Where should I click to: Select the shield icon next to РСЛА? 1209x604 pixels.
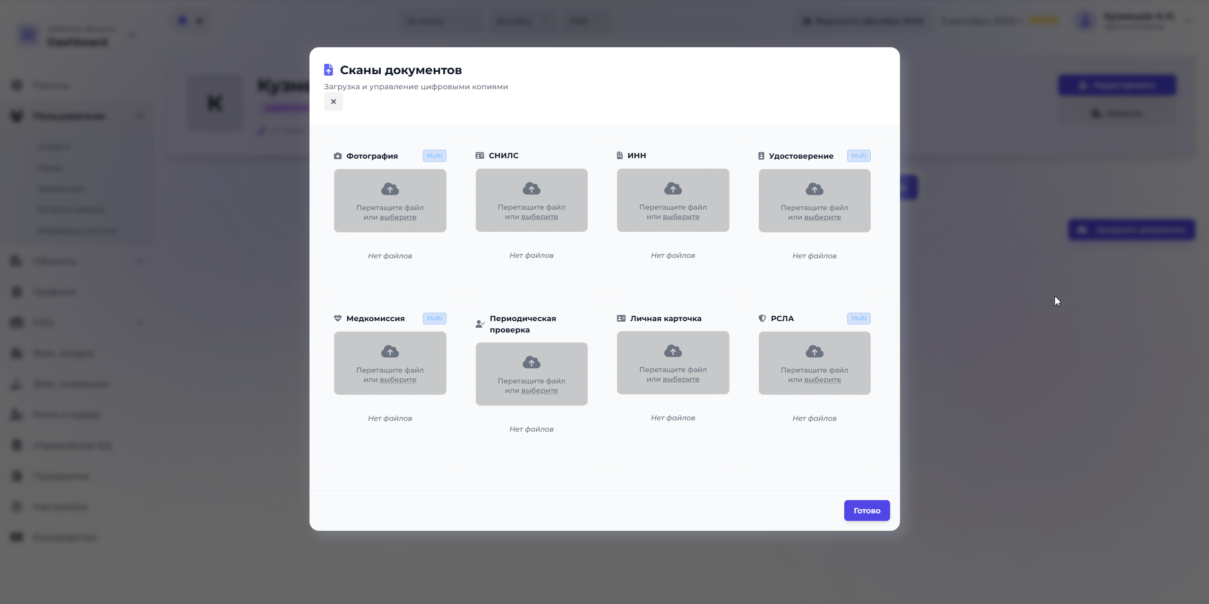click(x=762, y=318)
